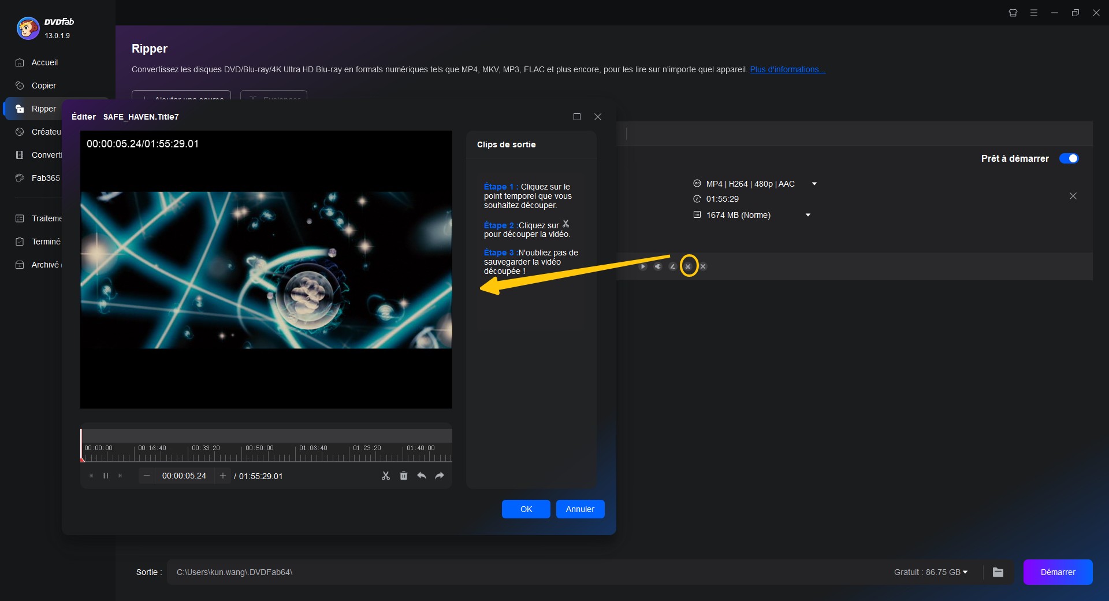Click the DVDFab mascot logo
This screenshot has height=601, width=1109.
point(28,28)
